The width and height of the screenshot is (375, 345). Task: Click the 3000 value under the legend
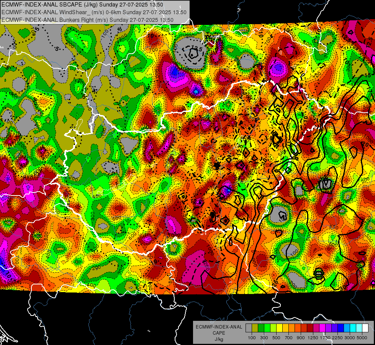point(350,338)
